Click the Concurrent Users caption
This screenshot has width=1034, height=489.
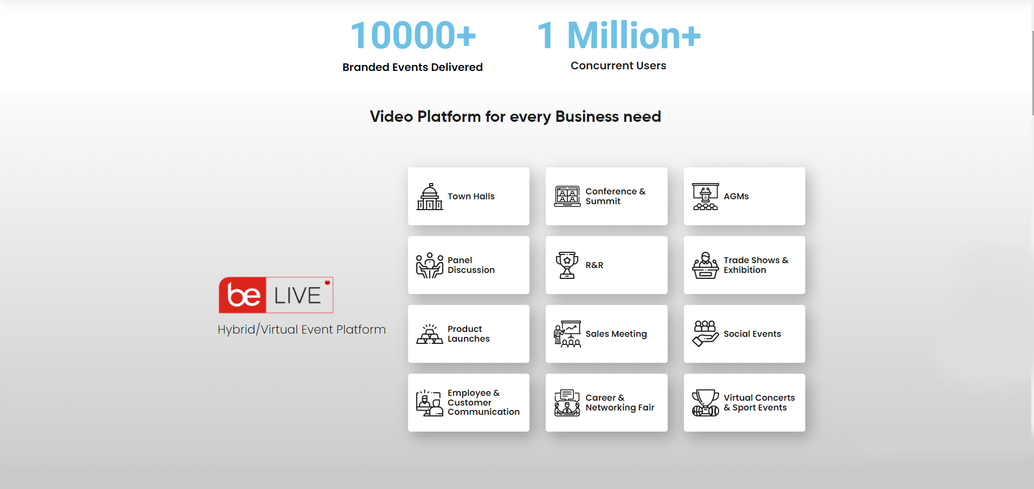pos(618,66)
